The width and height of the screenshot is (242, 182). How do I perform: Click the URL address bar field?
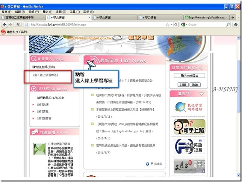tap(97, 24)
